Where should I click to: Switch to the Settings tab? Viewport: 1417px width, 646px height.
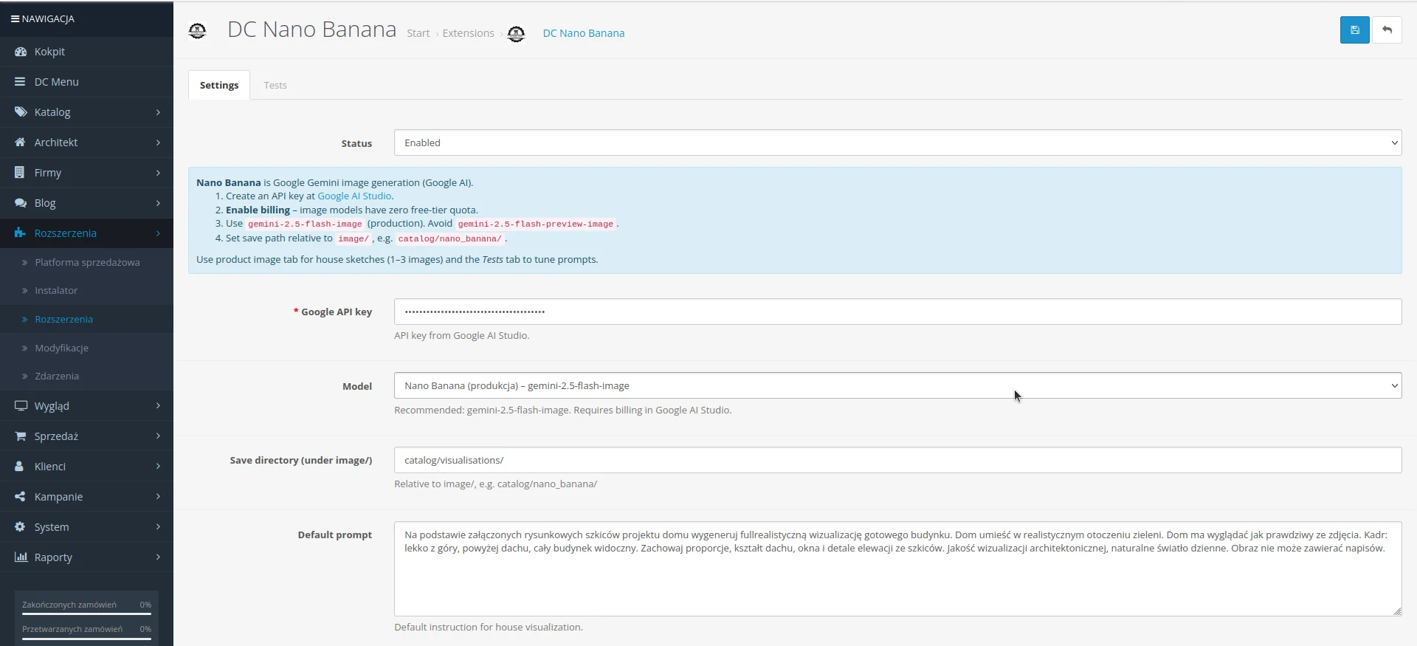coord(219,85)
